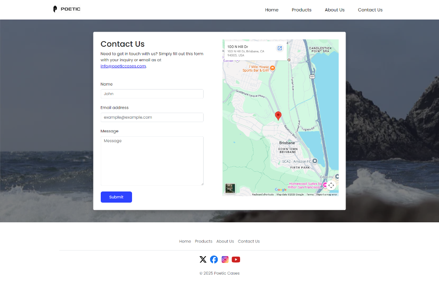
Task: Open the map in a new window icon
Action: (280, 48)
